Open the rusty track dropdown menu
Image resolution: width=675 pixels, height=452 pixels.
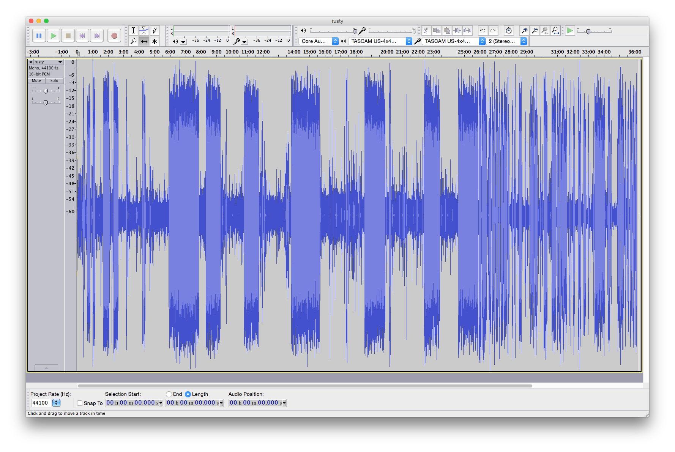60,62
